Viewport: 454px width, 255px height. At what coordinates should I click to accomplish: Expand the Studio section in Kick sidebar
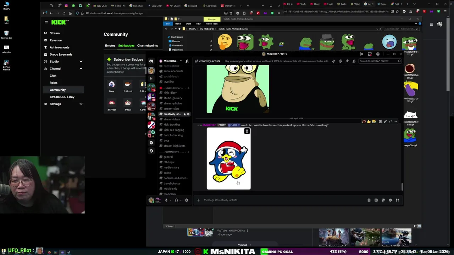[x=81, y=61]
